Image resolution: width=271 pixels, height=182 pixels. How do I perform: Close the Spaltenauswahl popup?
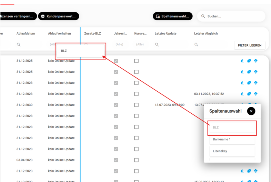251,111
